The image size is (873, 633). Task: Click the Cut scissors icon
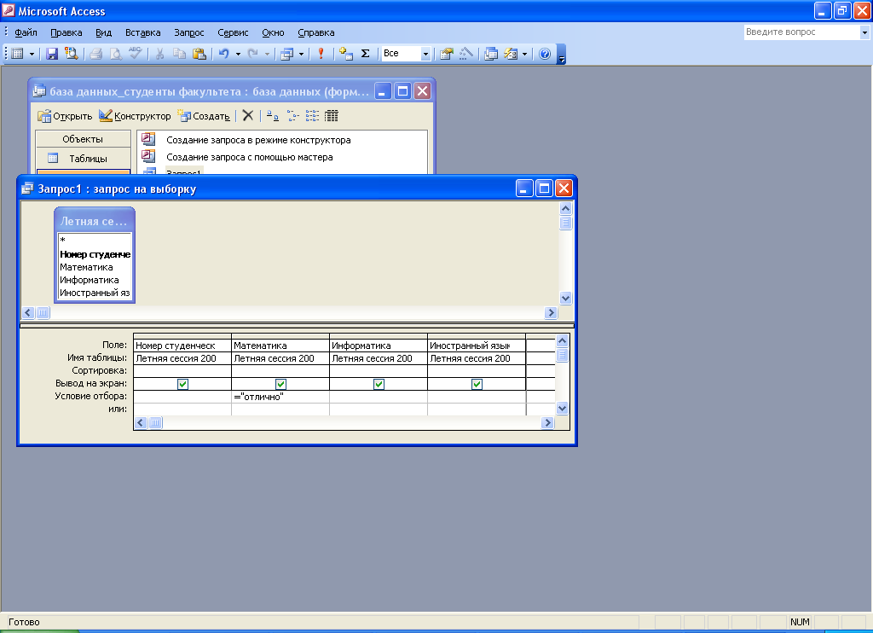point(159,54)
